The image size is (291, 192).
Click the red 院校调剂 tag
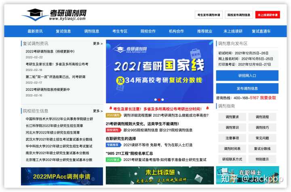coord(114,130)
